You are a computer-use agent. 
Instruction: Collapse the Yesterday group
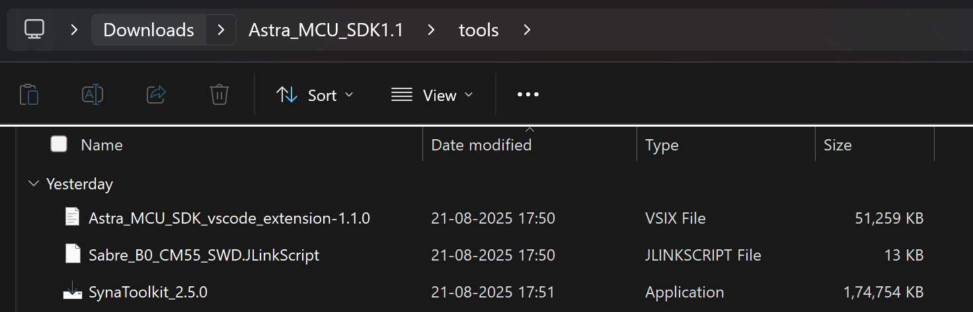(34, 184)
